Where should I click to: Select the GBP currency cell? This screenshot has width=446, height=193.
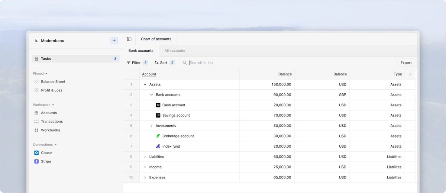(x=322, y=95)
